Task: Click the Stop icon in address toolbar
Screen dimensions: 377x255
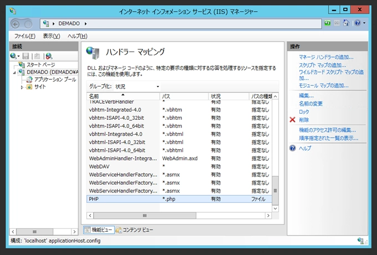Action: pos(337,23)
